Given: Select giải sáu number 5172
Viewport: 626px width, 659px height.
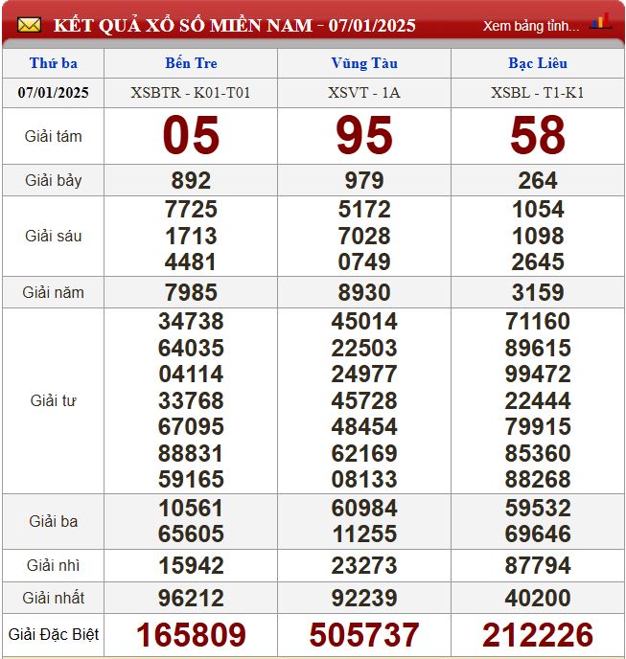Looking at the screenshot, I should point(364,210).
